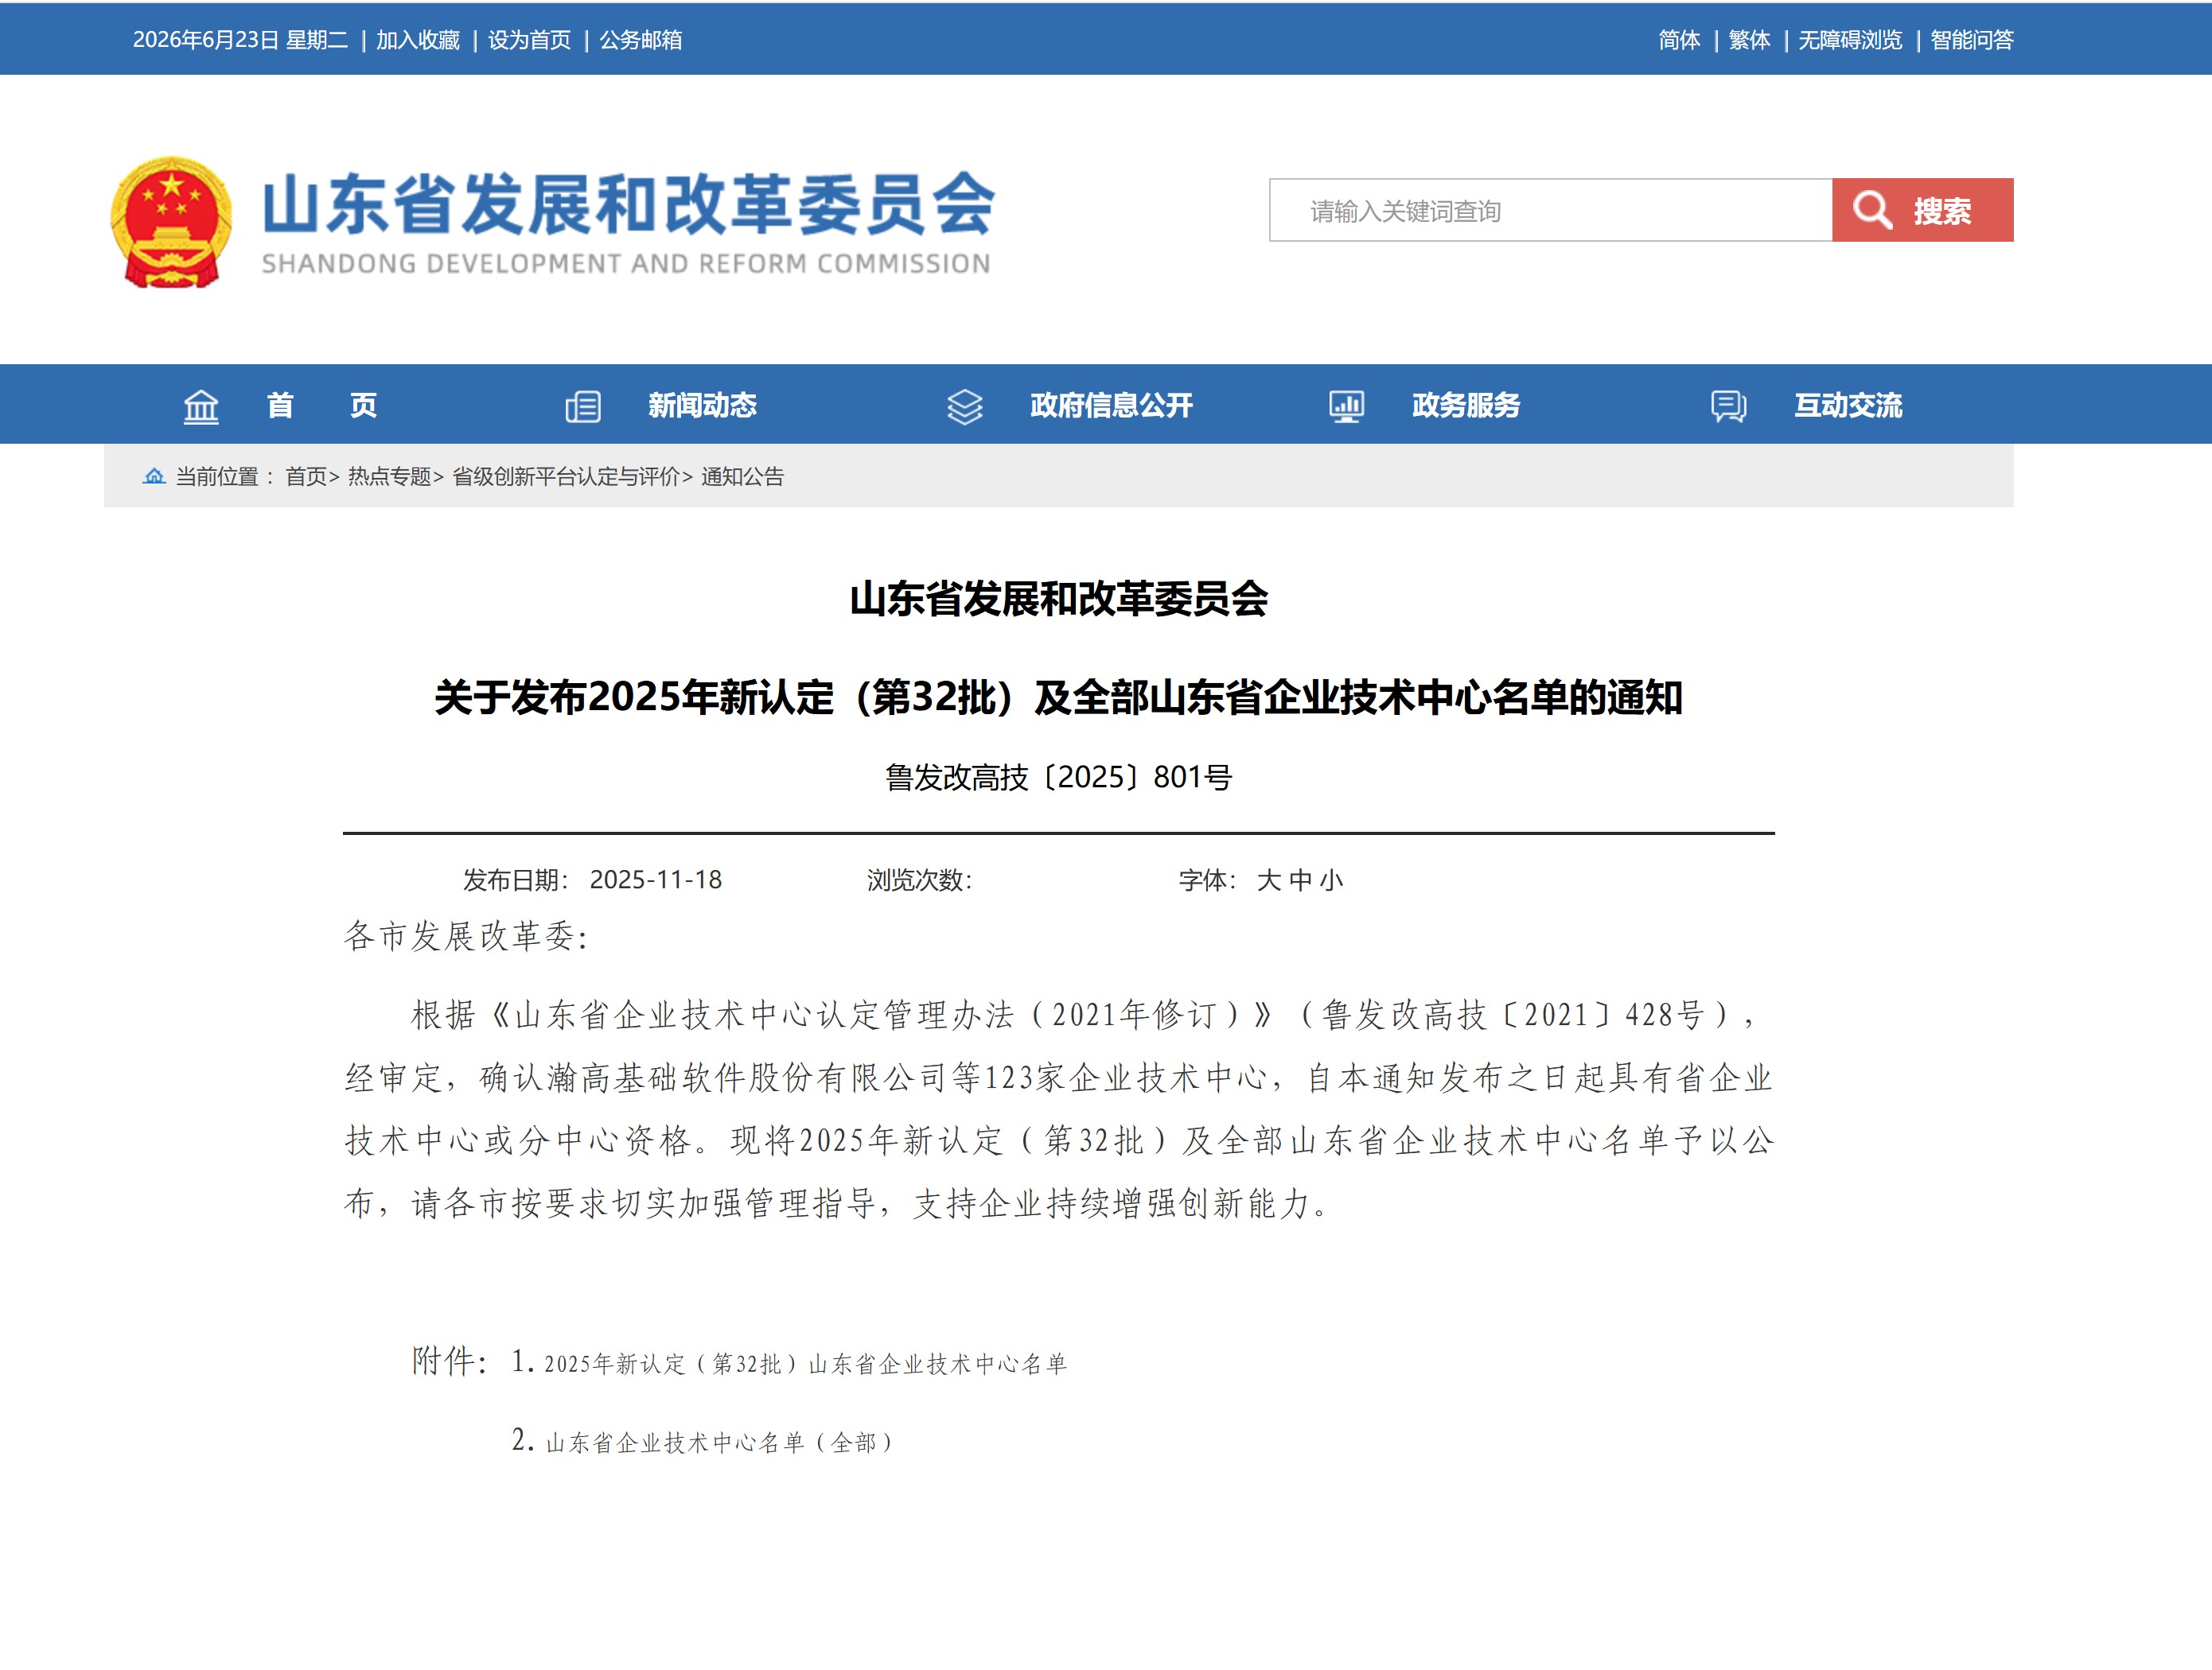Open 智能问答 link
The width and height of the screenshot is (2212, 1670).
(x=1971, y=40)
